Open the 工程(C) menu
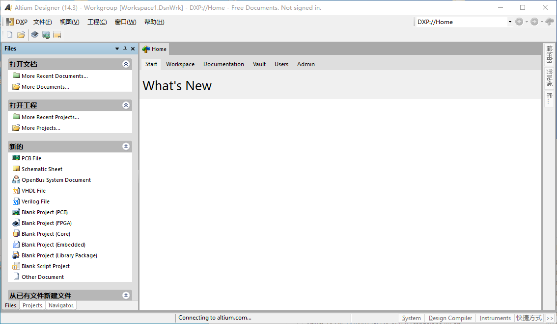Viewport: 557px width, 324px height. coord(97,22)
